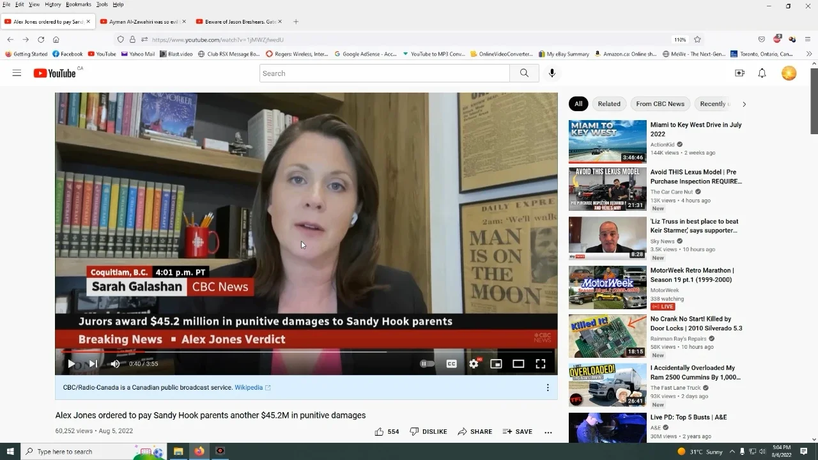Image resolution: width=818 pixels, height=460 pixels.
Task: Start voice search with the microphone icon
Action: point(552,73)
